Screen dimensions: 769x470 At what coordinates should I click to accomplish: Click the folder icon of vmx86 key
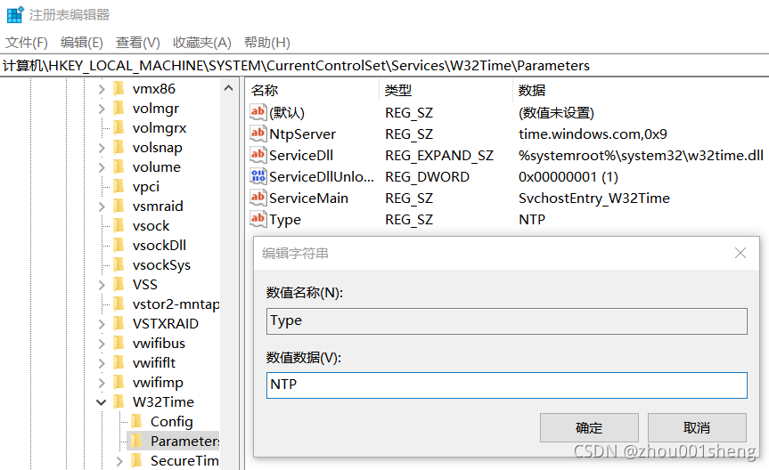click(119, 89)
